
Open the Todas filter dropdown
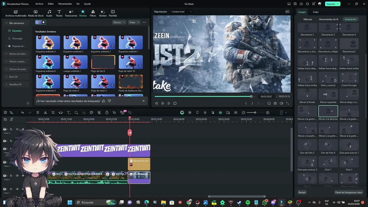(134, 22)
